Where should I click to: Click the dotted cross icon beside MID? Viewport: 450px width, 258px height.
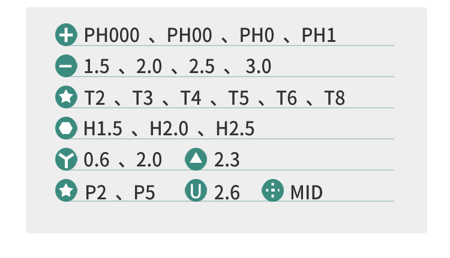pos(272,192)
